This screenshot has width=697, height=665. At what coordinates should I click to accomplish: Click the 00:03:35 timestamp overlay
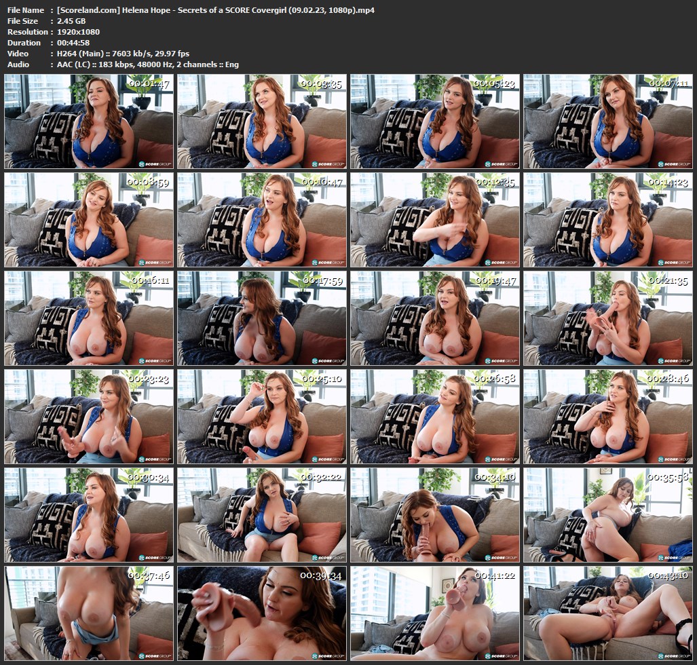pos(322,83)
